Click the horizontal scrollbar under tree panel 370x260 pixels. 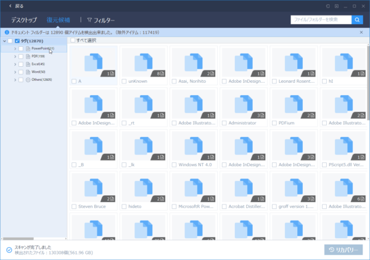[x=18, y=238]
